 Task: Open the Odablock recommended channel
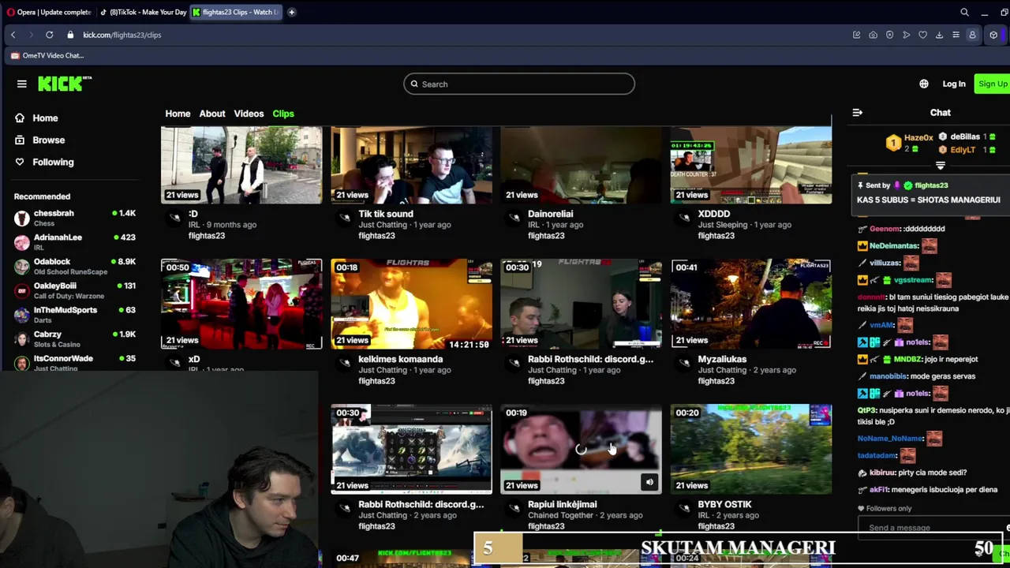click(x=75, y=266)
